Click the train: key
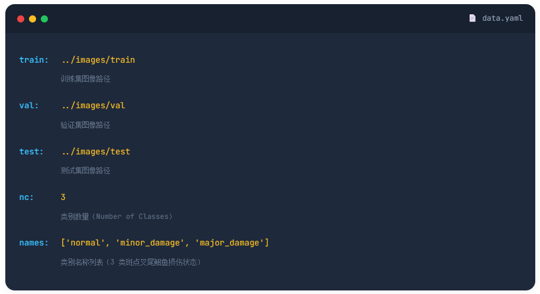The height and width of the screenshot is (294, 540). click(34, 60)
